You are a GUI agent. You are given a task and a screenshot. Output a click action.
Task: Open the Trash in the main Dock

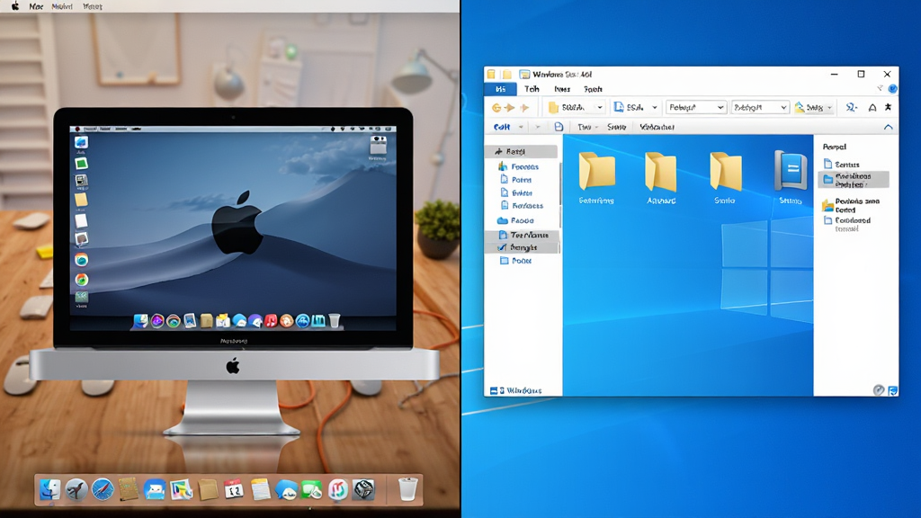(407, 489)
